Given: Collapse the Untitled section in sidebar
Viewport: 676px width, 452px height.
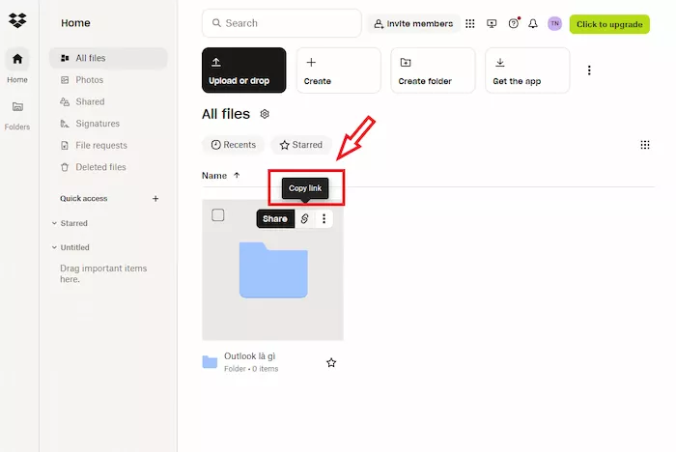Looking at the screenshot, I should click(54, 247).
